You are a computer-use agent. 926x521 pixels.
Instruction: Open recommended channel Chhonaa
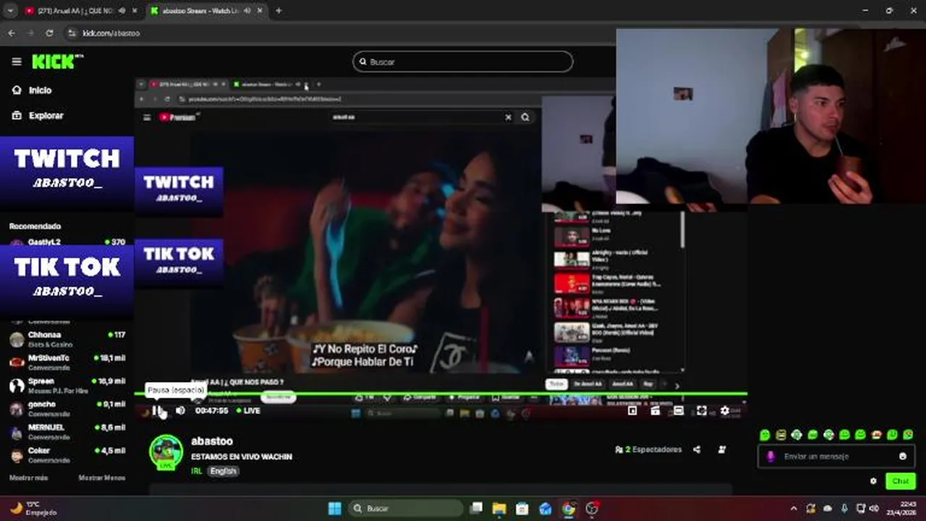pos(67,339)
